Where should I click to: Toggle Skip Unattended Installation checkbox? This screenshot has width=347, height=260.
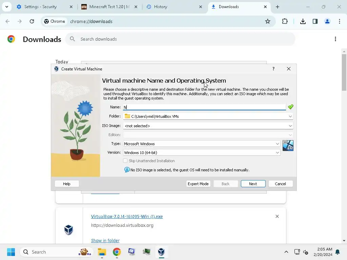(125, 161)
